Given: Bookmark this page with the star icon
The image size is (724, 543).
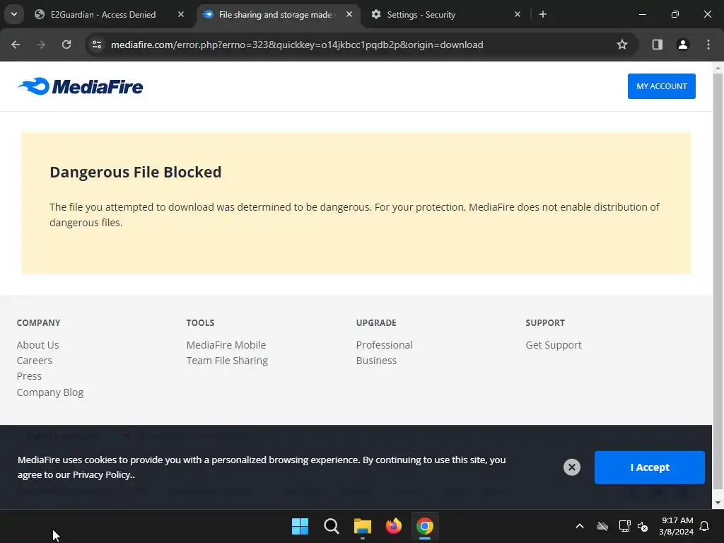Looking at the screenshot, I should (x=622, y=45).
